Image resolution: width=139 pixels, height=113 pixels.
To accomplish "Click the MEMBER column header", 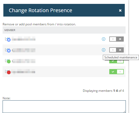I will (x=10, y=30).
